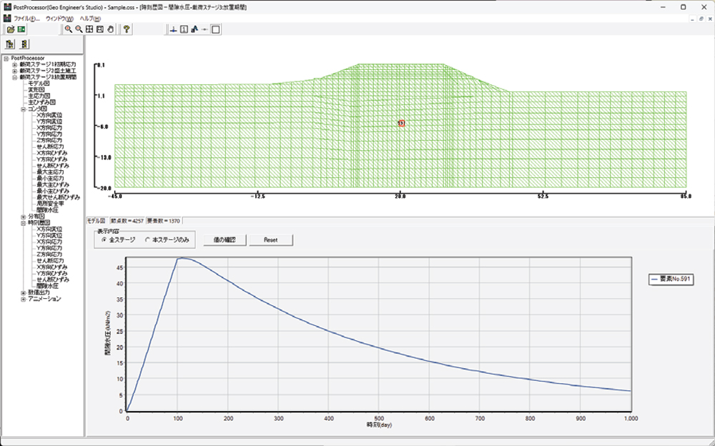Image resolution: width=715 pixels, height=446 pixels.
Task: Select 間隙水圧 under 時刻歴図
Action: click(47, 287)
